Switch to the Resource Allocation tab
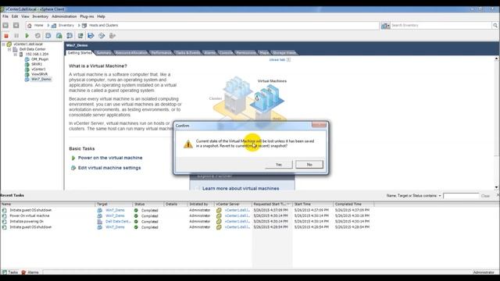 (131, 53)
